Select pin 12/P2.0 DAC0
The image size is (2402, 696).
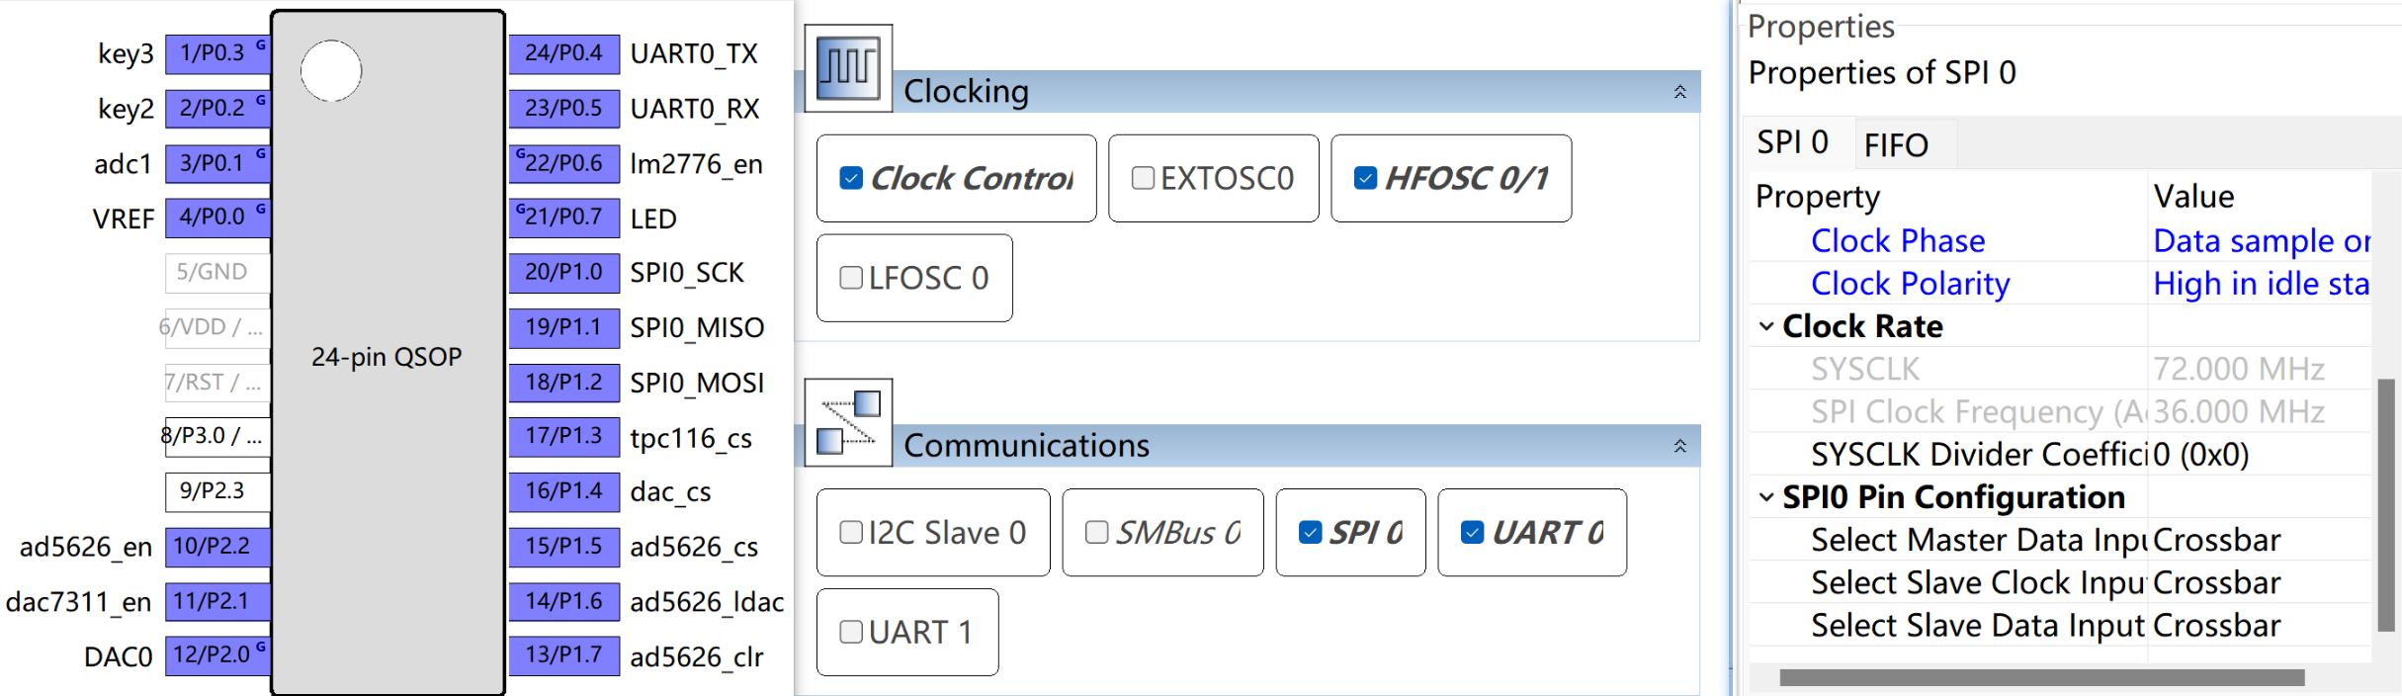coord(217,655)
